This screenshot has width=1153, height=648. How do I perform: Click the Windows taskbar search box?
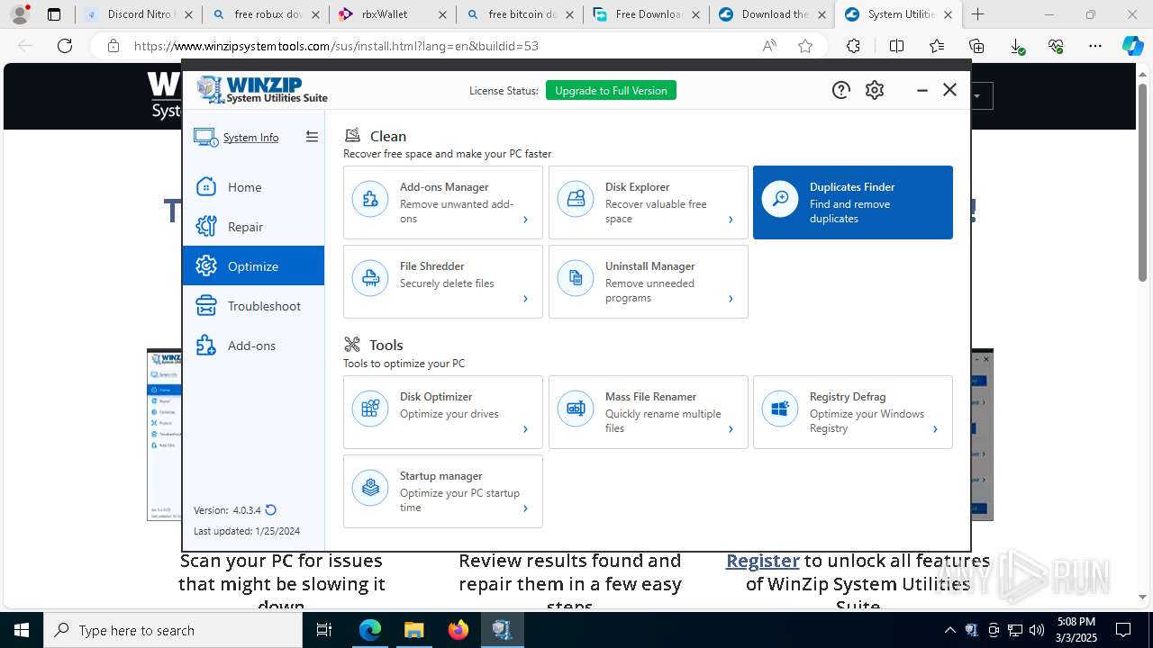point(173,630)
